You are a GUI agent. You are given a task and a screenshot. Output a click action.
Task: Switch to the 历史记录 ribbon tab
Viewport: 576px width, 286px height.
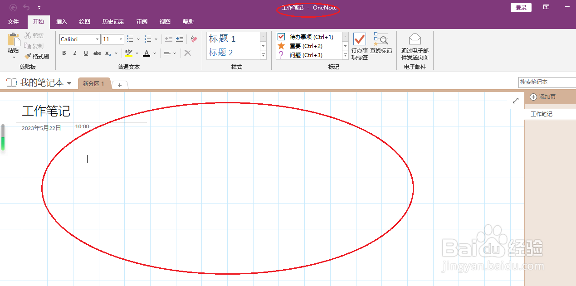click(x=113, y=21)
